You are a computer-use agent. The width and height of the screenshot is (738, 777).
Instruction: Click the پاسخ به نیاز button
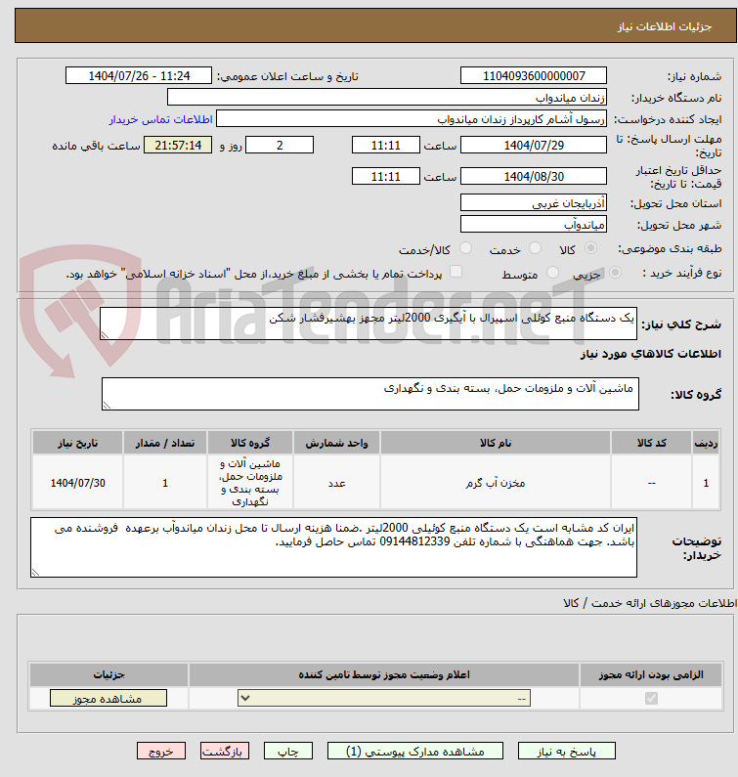[x=567, y=752]
